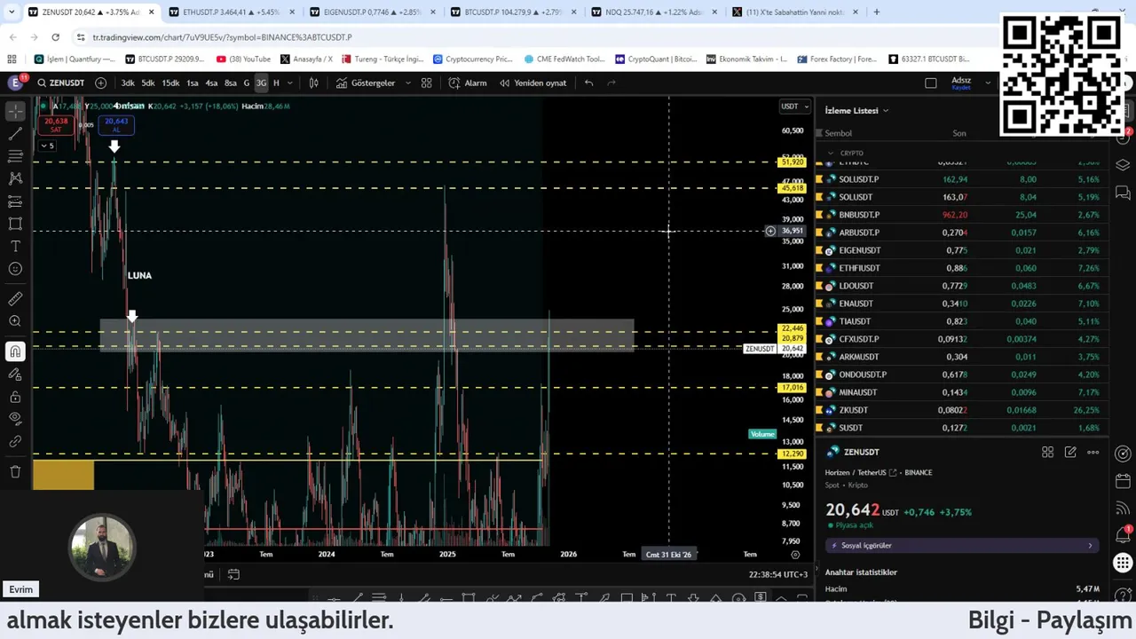Open the date range calendar icon below chart
Viewport: 1136px width, 639px height.
(x=233, y=574)
